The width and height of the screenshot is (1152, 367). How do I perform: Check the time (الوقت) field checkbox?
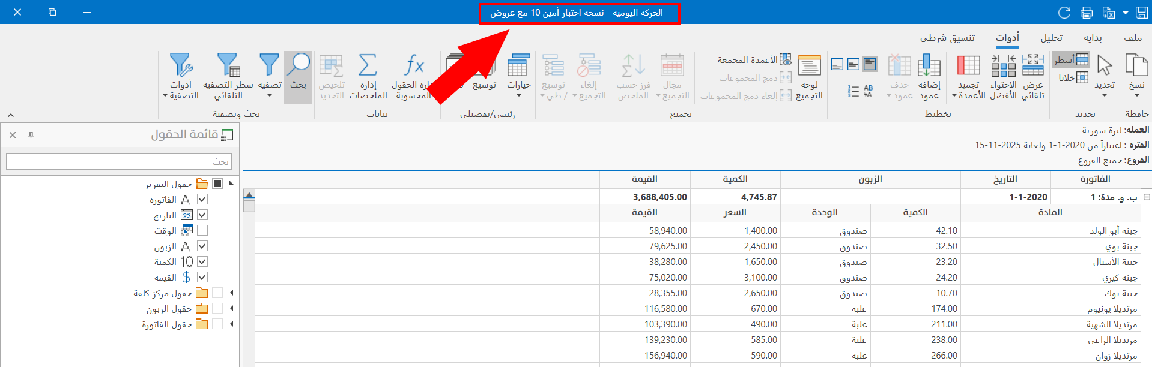click(202, 230)
